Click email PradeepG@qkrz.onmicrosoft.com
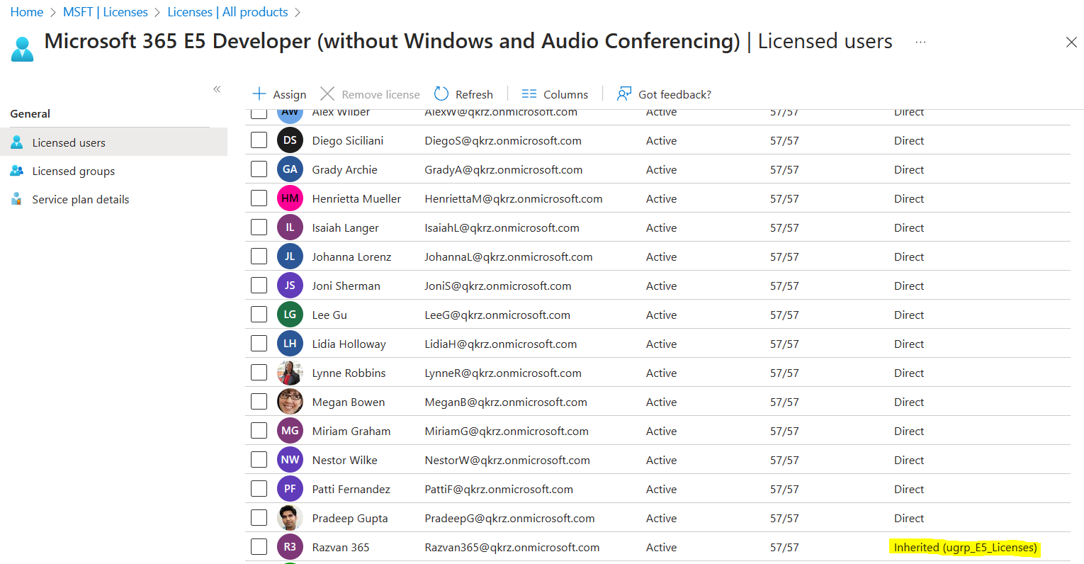This screenshot has height=564, width=1084. (x=509, y=518)
